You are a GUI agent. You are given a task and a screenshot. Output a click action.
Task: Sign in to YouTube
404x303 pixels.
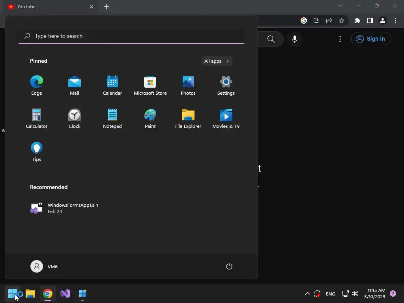click(371, 39)
